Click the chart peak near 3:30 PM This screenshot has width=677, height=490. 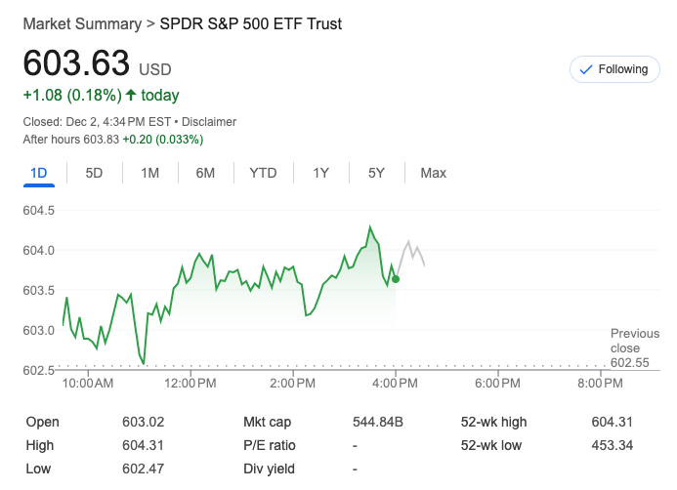coord(370,227)
